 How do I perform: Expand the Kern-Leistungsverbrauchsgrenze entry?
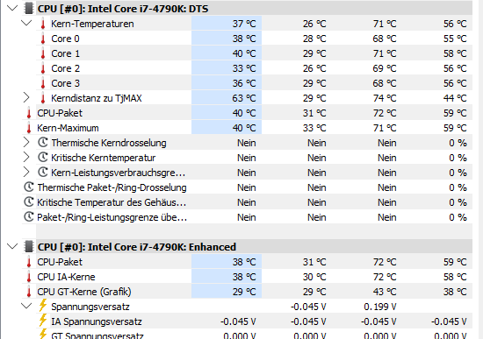(x=26, y=172)
